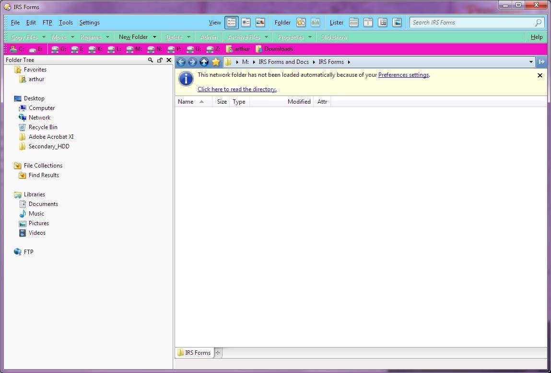This screenshot has width=551, height=373.
Task: Toggle the Lister folder tree layout icon
Action: pos(383,23)
